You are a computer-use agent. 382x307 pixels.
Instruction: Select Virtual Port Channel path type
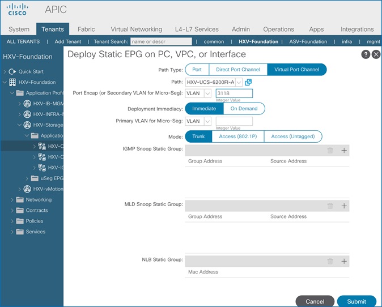click(x=297, y=70)
